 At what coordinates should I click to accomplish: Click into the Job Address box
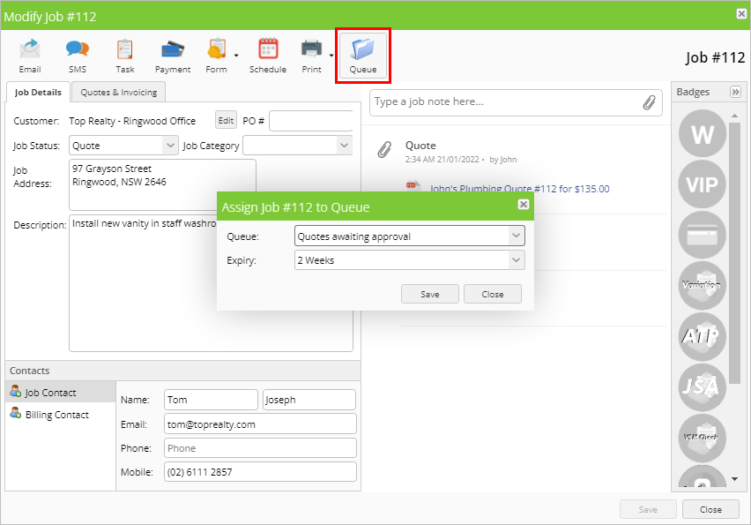162,184
